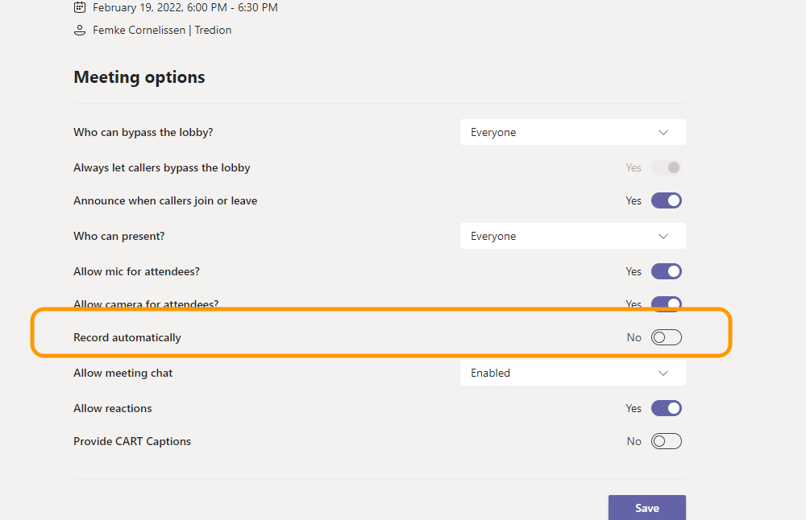Click the organizer person icon
Screen dimensions: 806x520
[79, 31]
